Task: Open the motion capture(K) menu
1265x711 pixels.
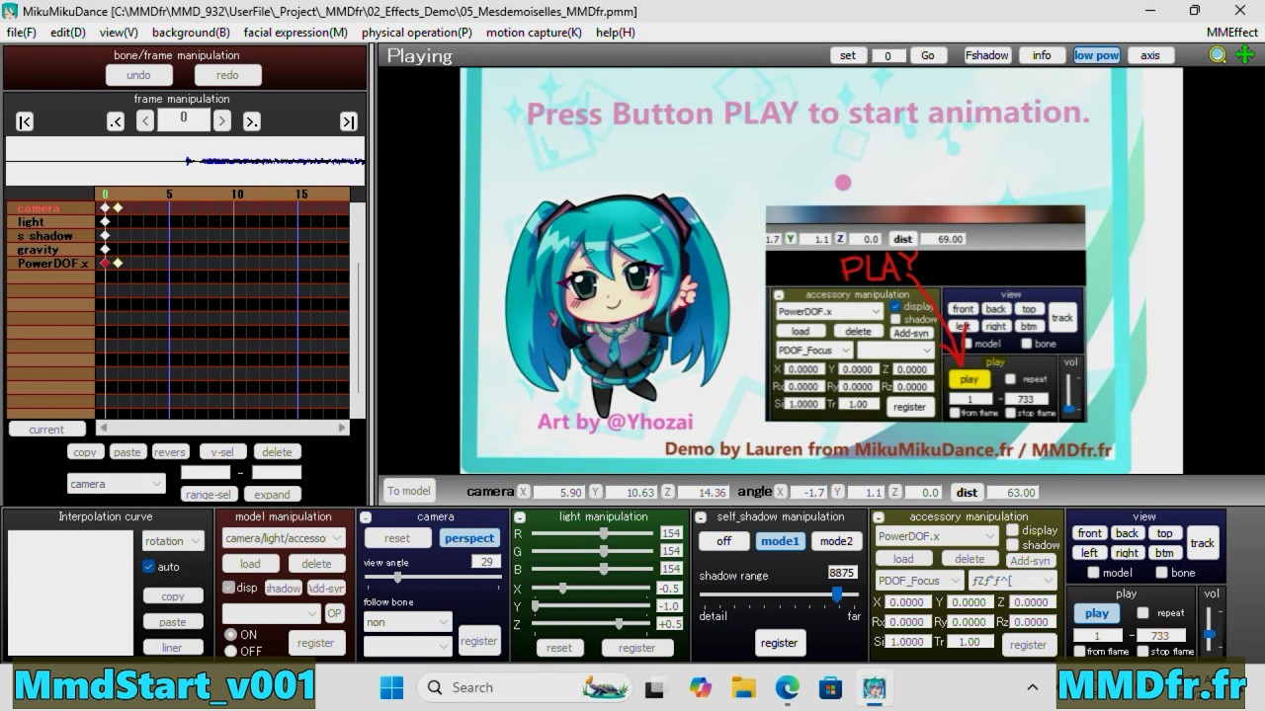Action: (x=534, y=32)
